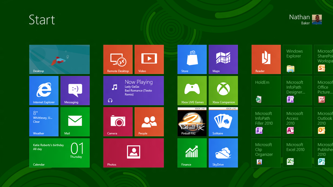This screenshot has height=187, width=333.
Task: Open the Reader tile
Action: [266, 59]
